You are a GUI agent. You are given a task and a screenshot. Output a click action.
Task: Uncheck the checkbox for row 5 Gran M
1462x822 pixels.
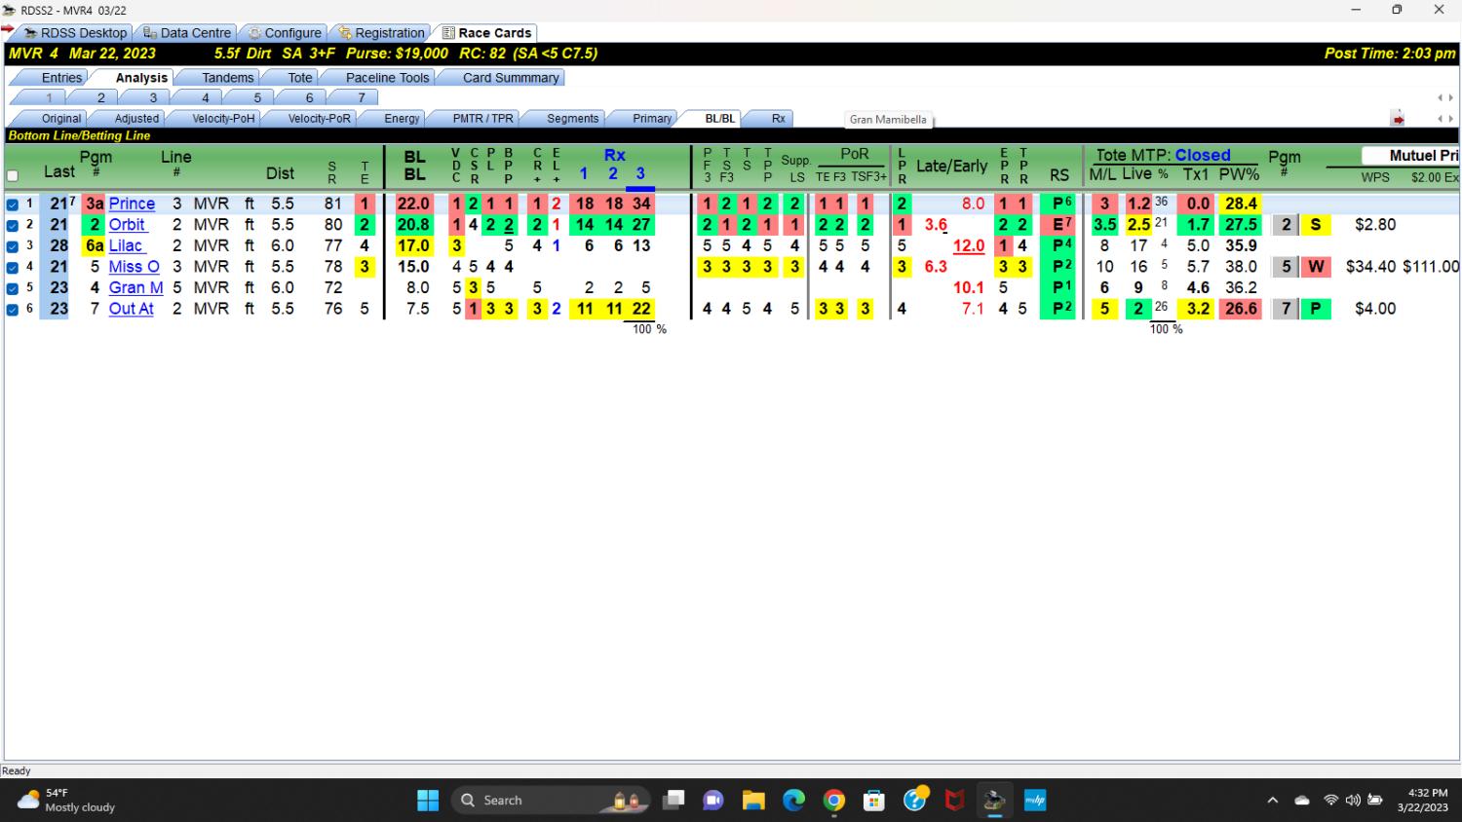[x=13, y=288]
